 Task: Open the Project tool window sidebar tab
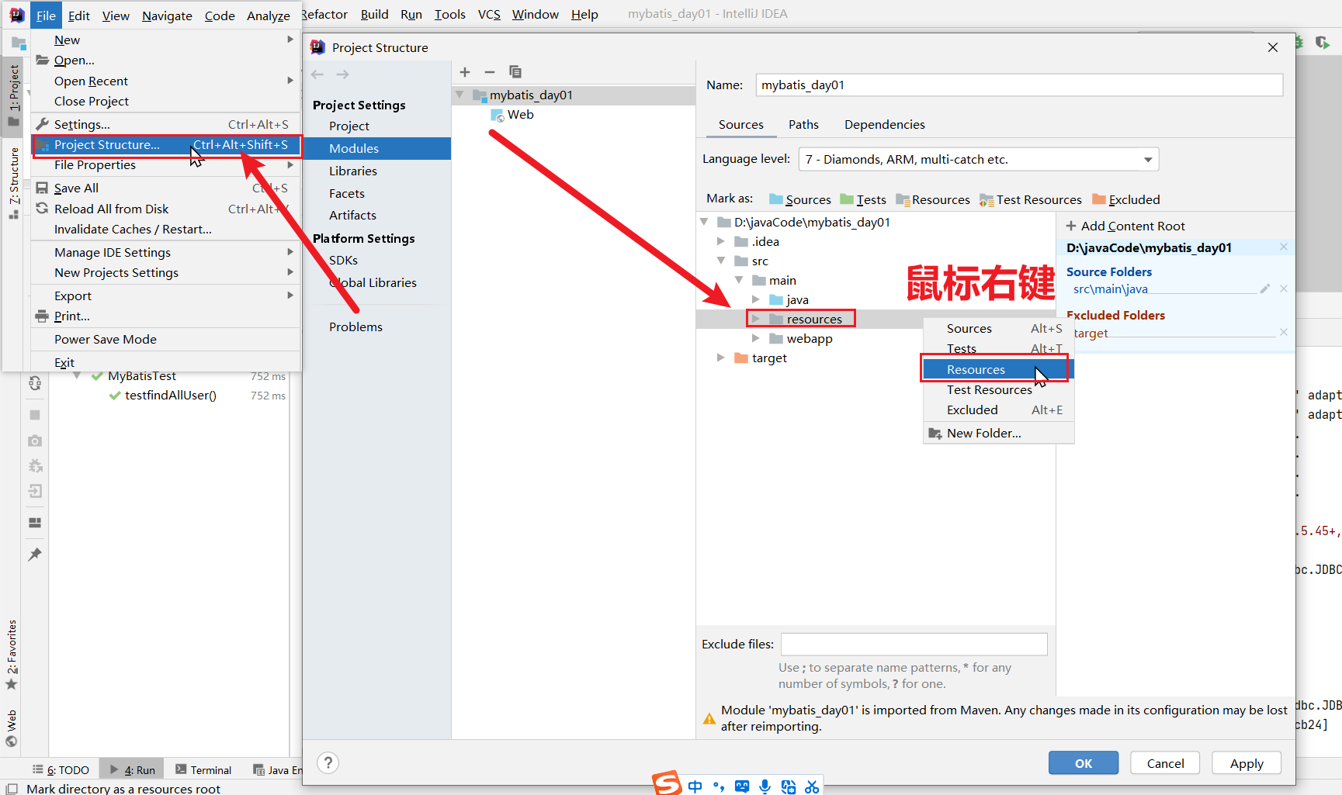[14, 95]
